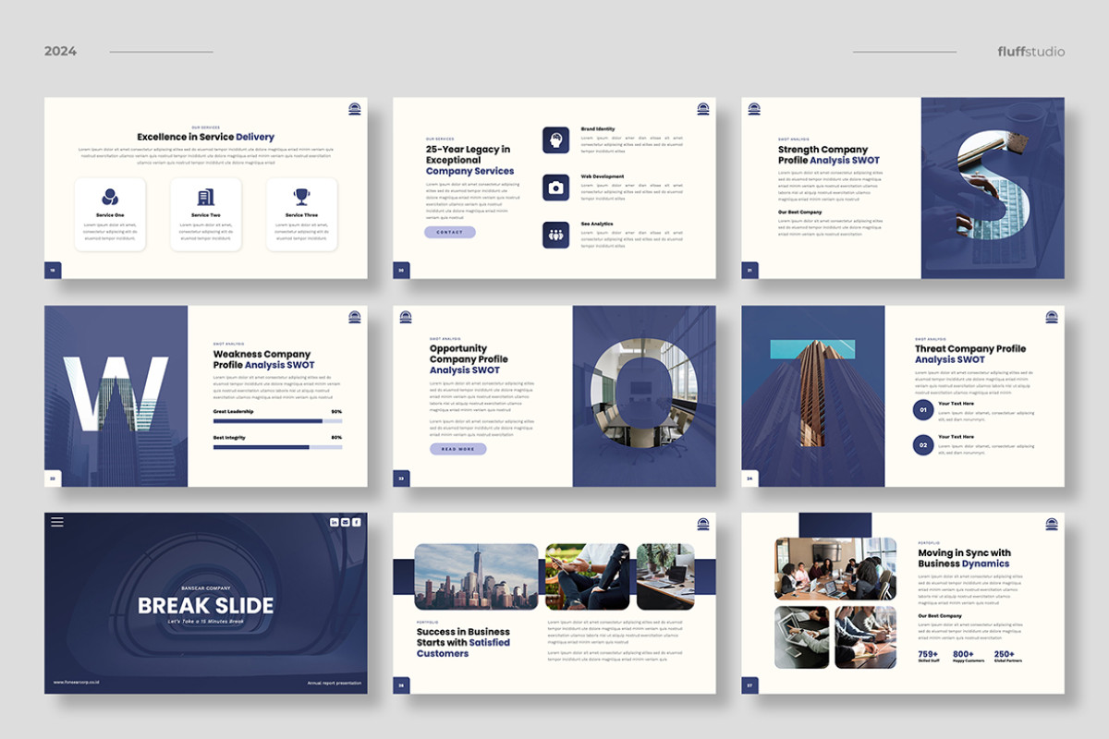Click the Web Development camera icon
The height and width of the screenshot is (739, 1109).
coord(556,188)
